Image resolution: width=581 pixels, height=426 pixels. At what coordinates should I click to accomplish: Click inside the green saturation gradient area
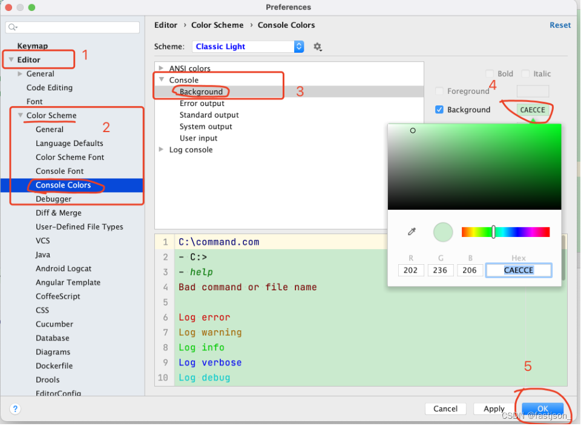pyautogui.click(x=474, y=167)
